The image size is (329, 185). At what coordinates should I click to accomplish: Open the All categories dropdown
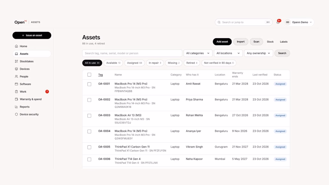[x=198, y=53]
